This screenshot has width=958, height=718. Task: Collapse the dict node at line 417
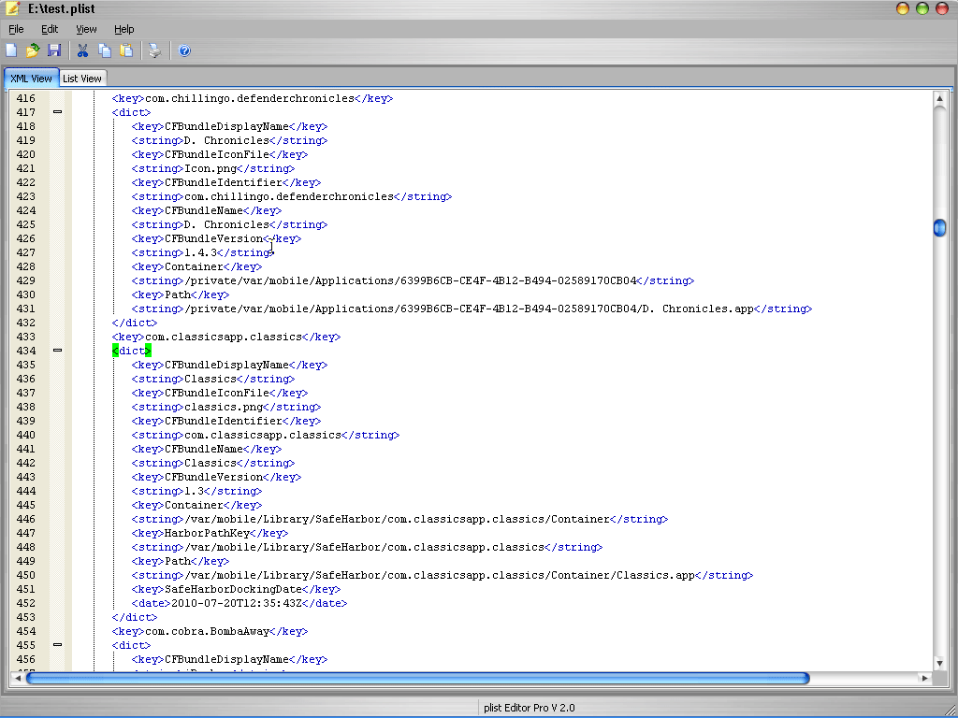(x=57, y=112)
